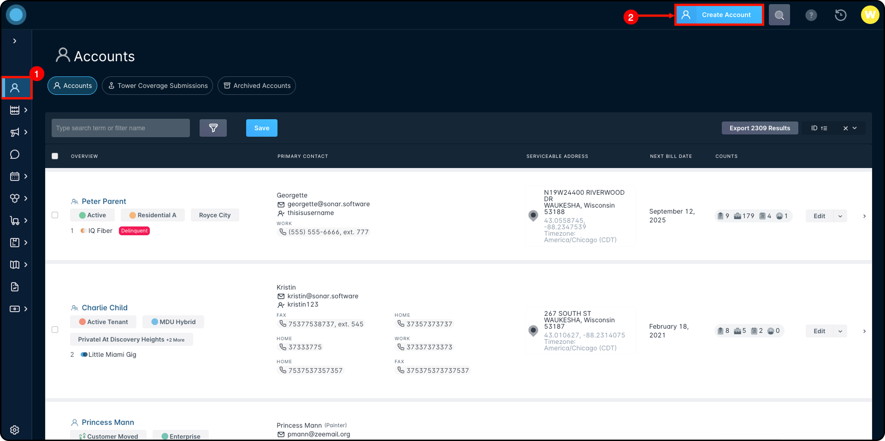
Task: Click map pin for Riverwood address
Action: pos(533,216)
